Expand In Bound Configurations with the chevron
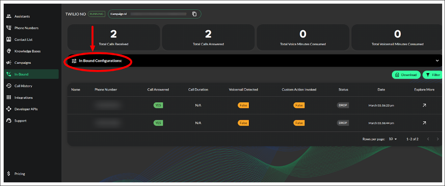445x186 pixels. coord(437,61)
